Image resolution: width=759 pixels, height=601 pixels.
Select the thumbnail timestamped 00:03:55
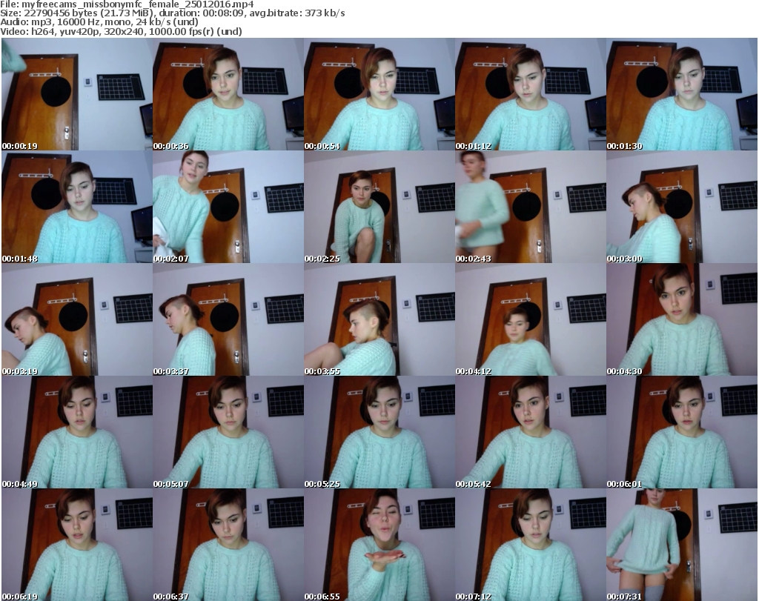click(379, 320)
